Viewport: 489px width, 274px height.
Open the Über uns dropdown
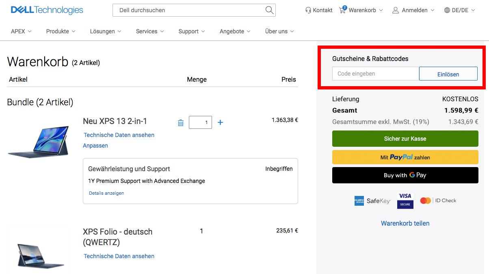pyautogui.click(x=276, y=31)
